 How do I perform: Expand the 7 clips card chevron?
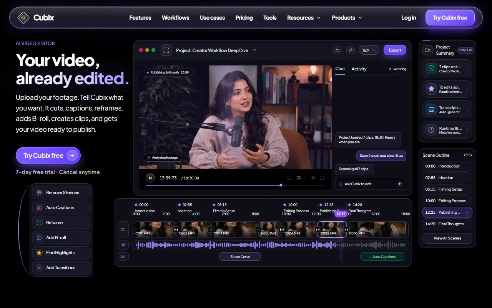(x=467, y=69)
